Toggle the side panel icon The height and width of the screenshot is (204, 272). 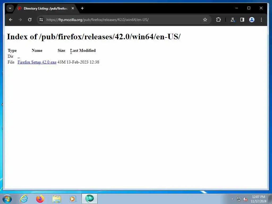[x=242, y=20]
